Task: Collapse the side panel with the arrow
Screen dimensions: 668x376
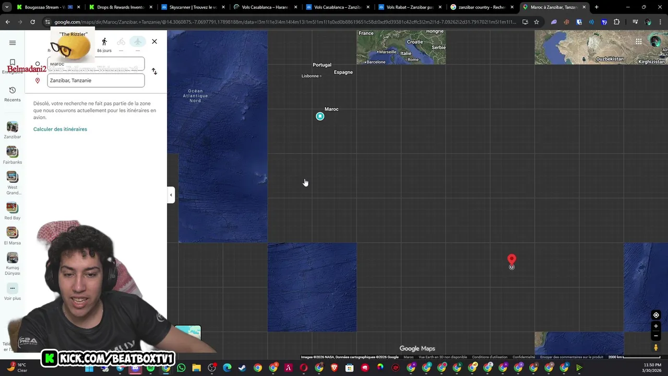Action: [x=171, y=195]
